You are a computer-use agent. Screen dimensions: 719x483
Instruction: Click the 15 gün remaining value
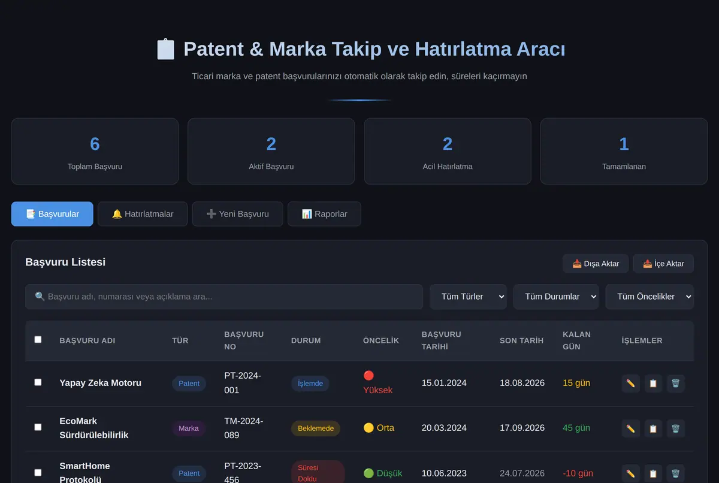576,383
